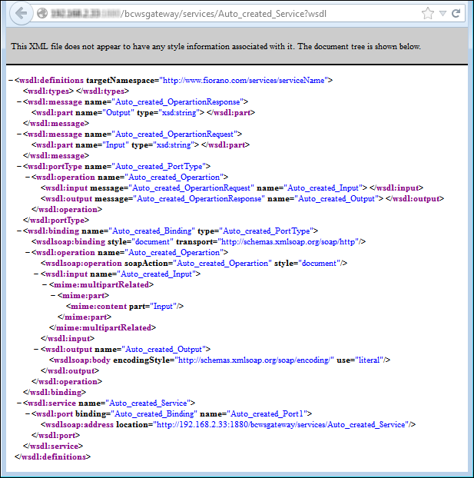The image size is (474, 478).
Task: Open the URL history dropdown arrow
Action: click(443, 14)
